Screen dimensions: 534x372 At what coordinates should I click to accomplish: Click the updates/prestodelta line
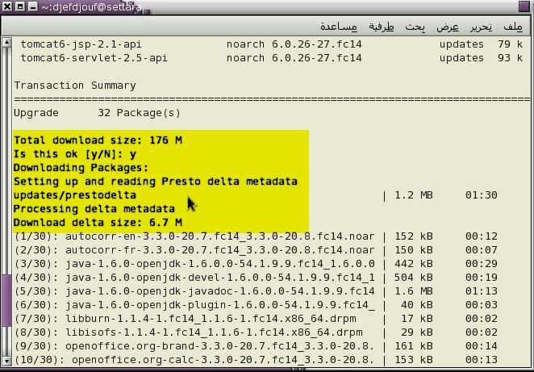[75, 195]
